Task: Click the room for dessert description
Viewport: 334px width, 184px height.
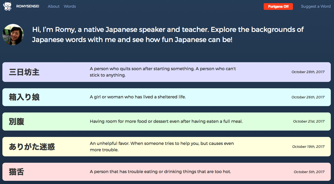Action: (x=166, y=122)
